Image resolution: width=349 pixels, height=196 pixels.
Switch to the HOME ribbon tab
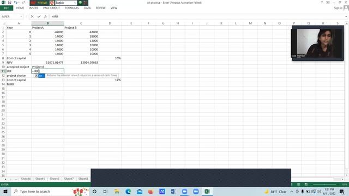(20, 8)
